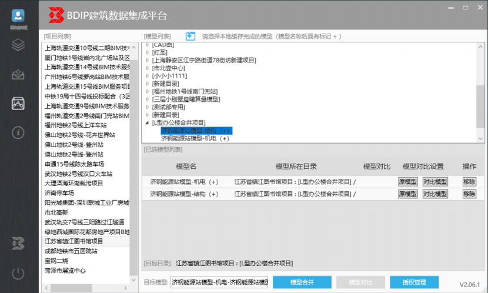Click model tree scroll-up arrow
Image resolution: width=488 pixels, height=293 pixels.
[x=480, y=46]
